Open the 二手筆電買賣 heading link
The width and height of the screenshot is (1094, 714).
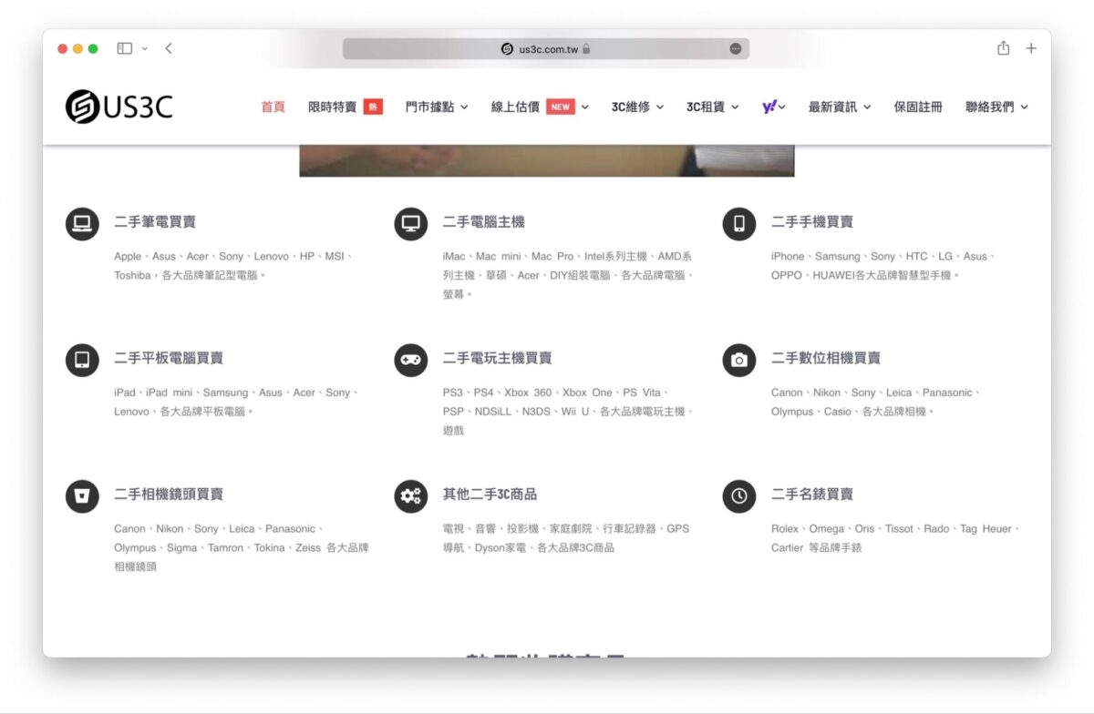[155, 222]
